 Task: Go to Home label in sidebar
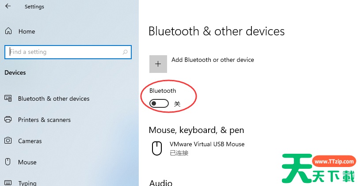pos(27,31)
